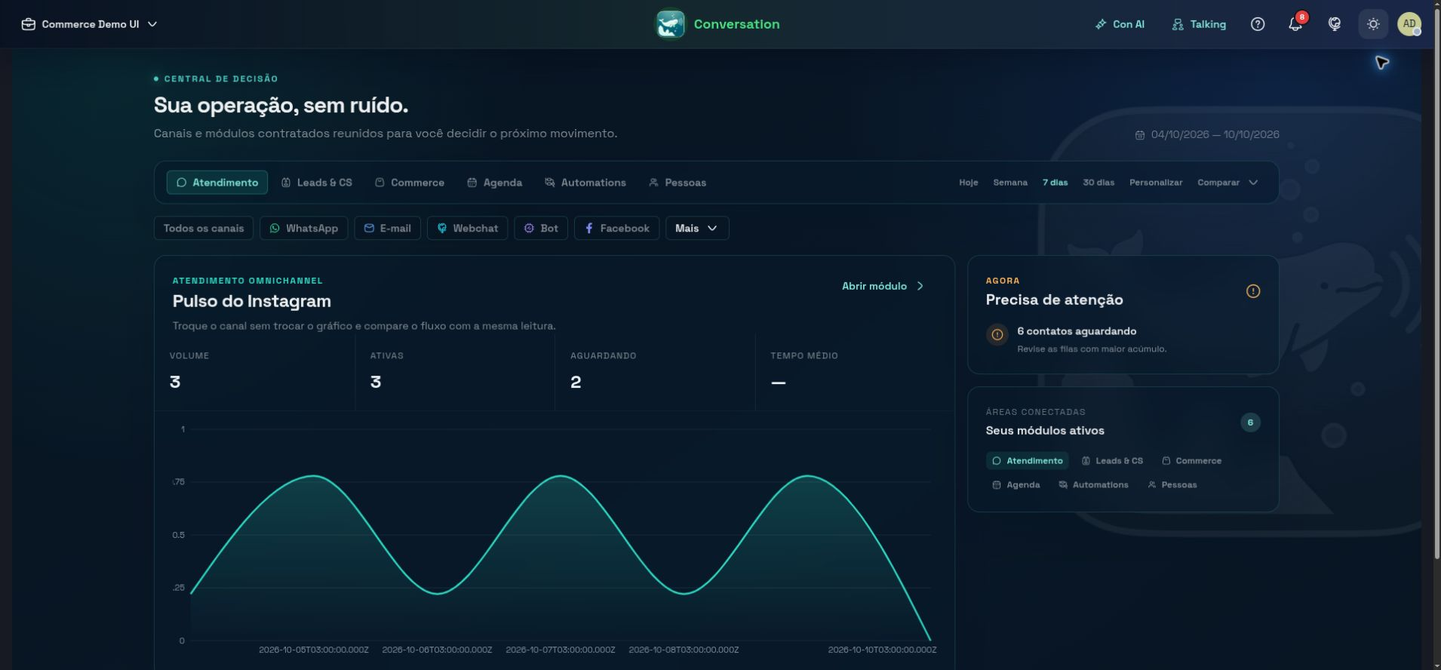
Task: Filter by the Bot channel
Action: pos(541,229)
